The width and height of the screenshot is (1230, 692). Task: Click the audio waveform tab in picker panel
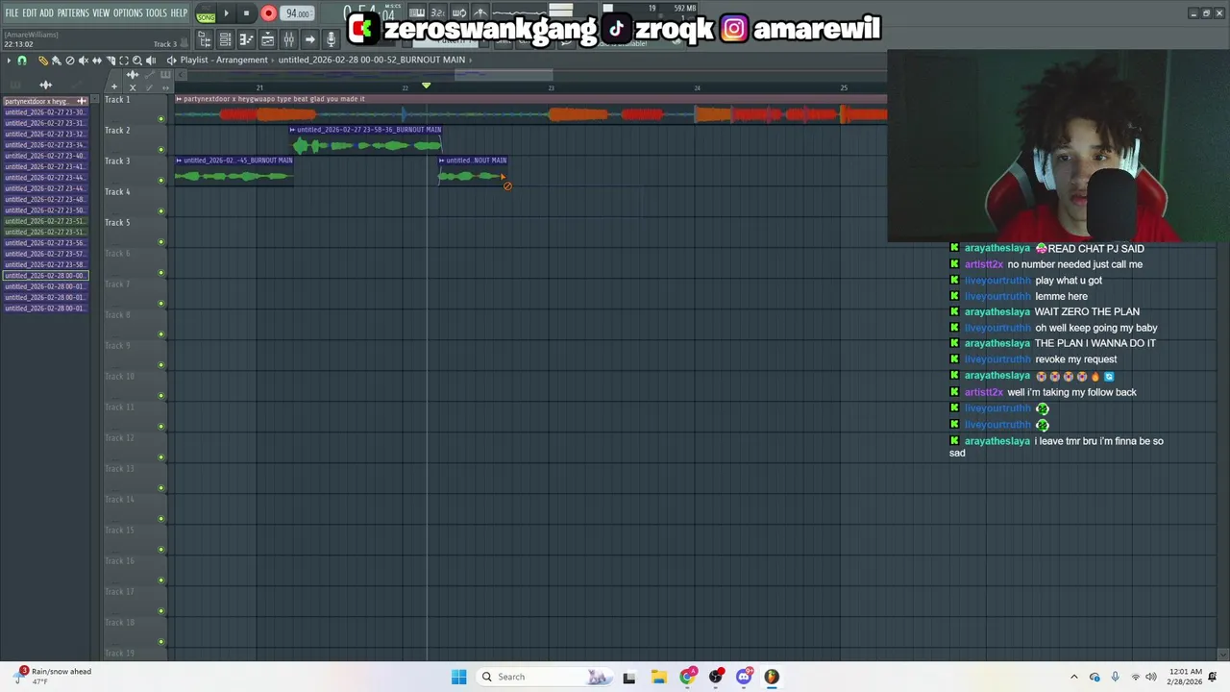coord(45,85)
